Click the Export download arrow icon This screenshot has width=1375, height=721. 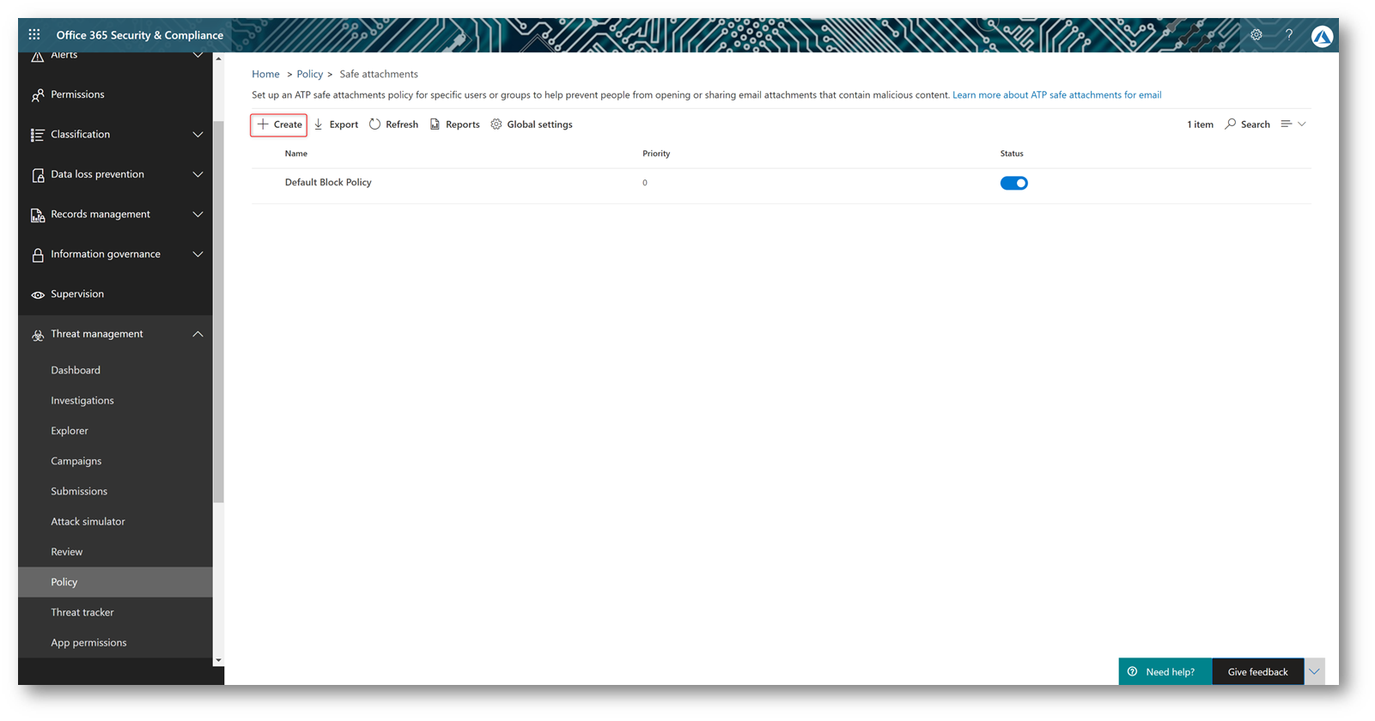click(319, 124)
